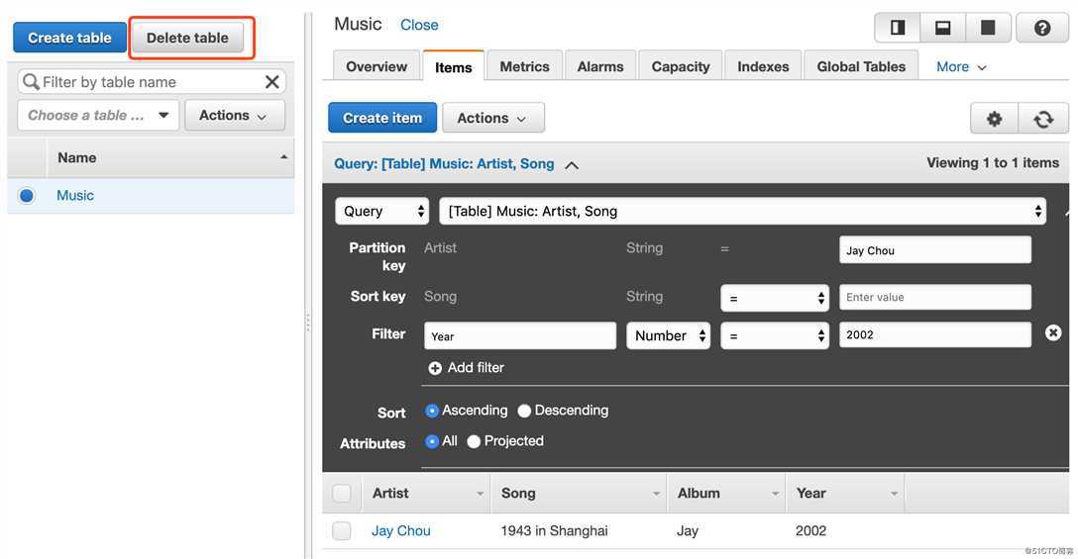The width and height of the screenshot is (1078, 559).
Task: Collapse the query panel caret
Action: pyautogui.click(x=572, y=165)
